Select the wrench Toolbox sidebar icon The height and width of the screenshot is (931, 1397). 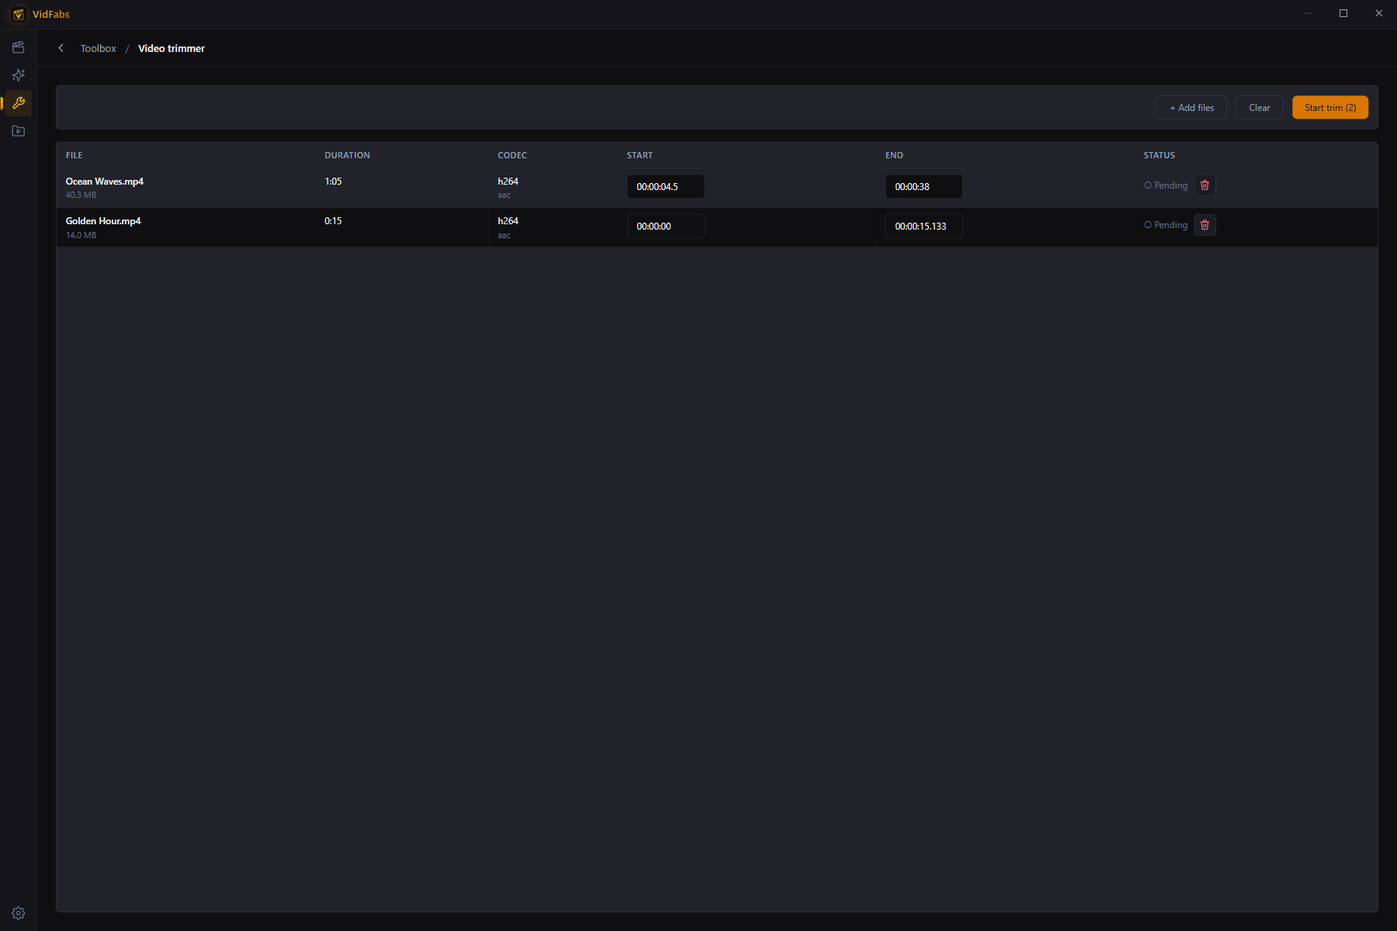click(x=19, y=103)
